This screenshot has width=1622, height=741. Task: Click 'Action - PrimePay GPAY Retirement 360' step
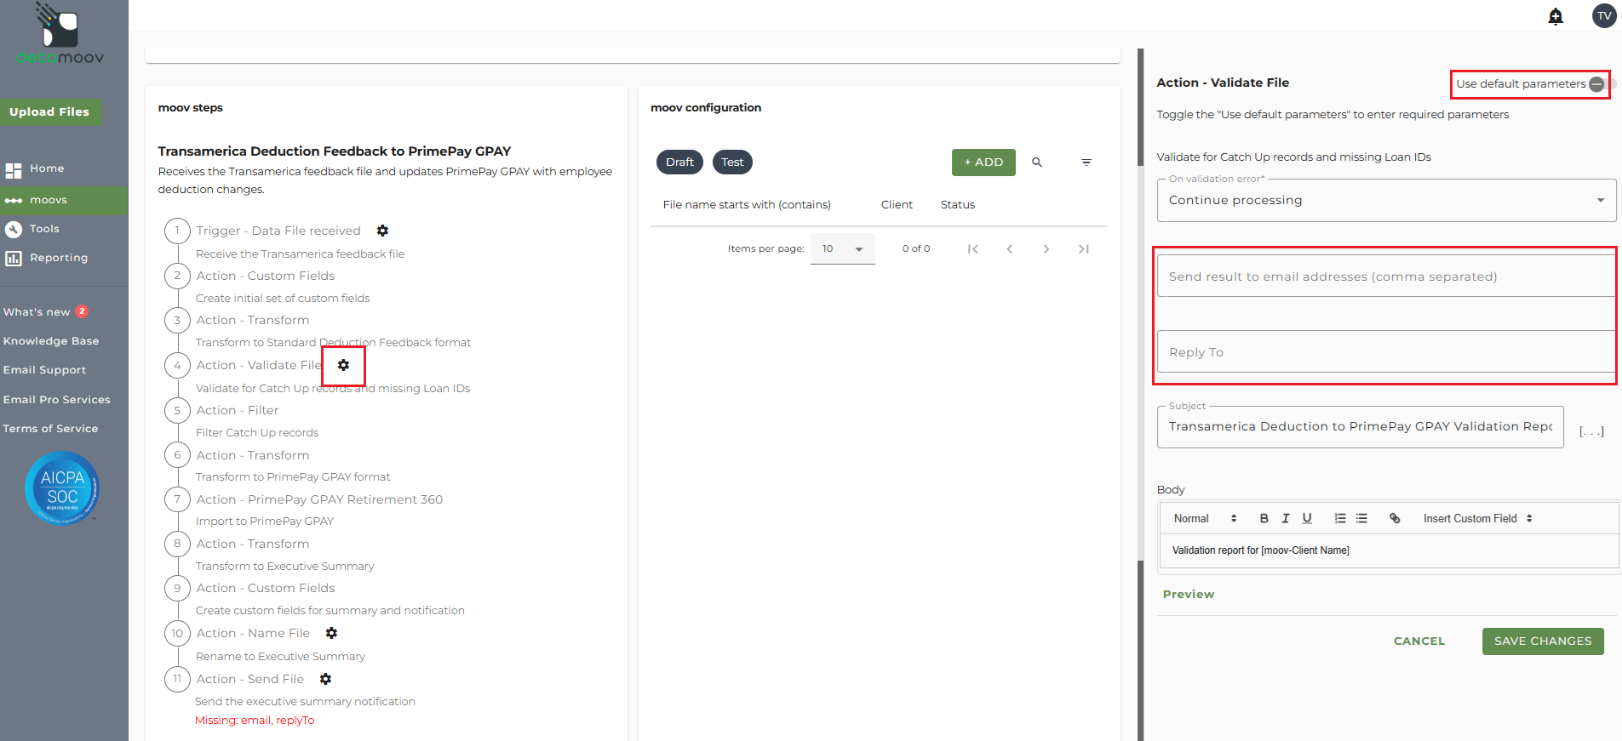[x=319, y=499]
